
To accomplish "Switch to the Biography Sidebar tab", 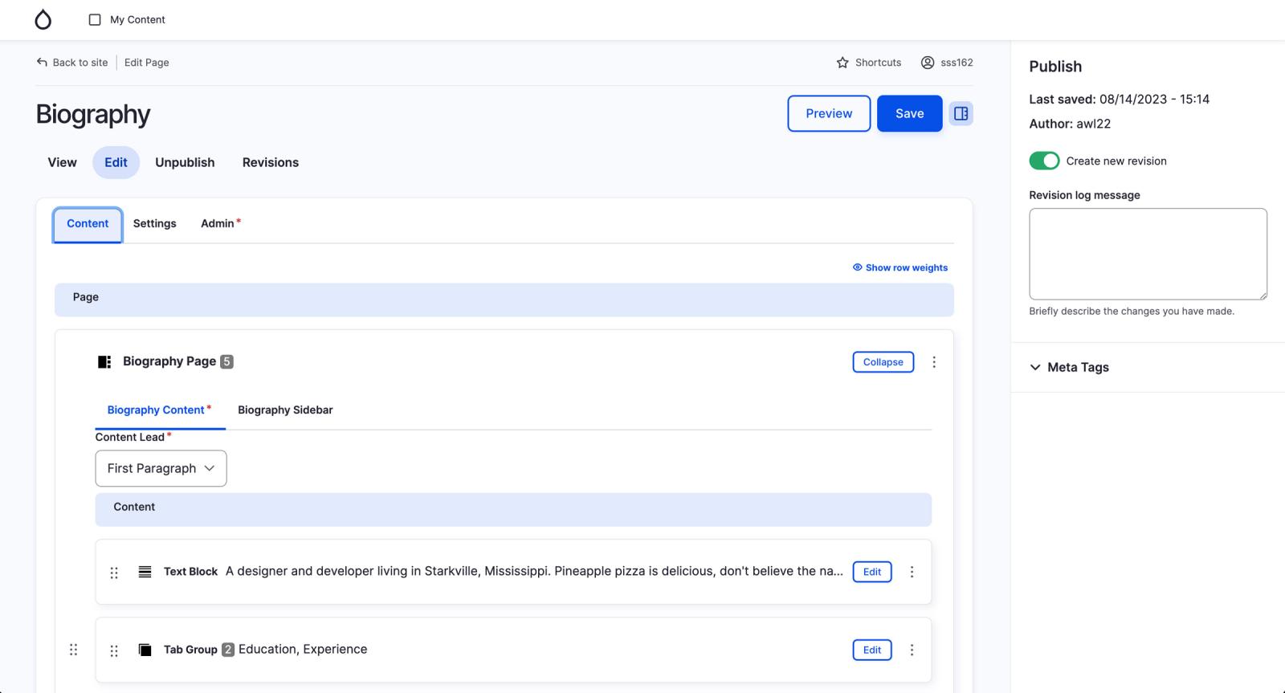I will pos(285,410).
